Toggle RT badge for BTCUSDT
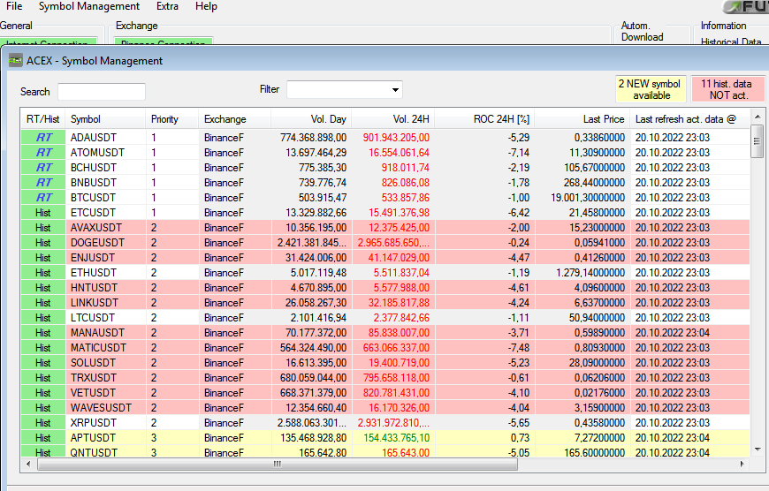Image resolution: width=769 pixels, height=491 pixels. [43, 198]
